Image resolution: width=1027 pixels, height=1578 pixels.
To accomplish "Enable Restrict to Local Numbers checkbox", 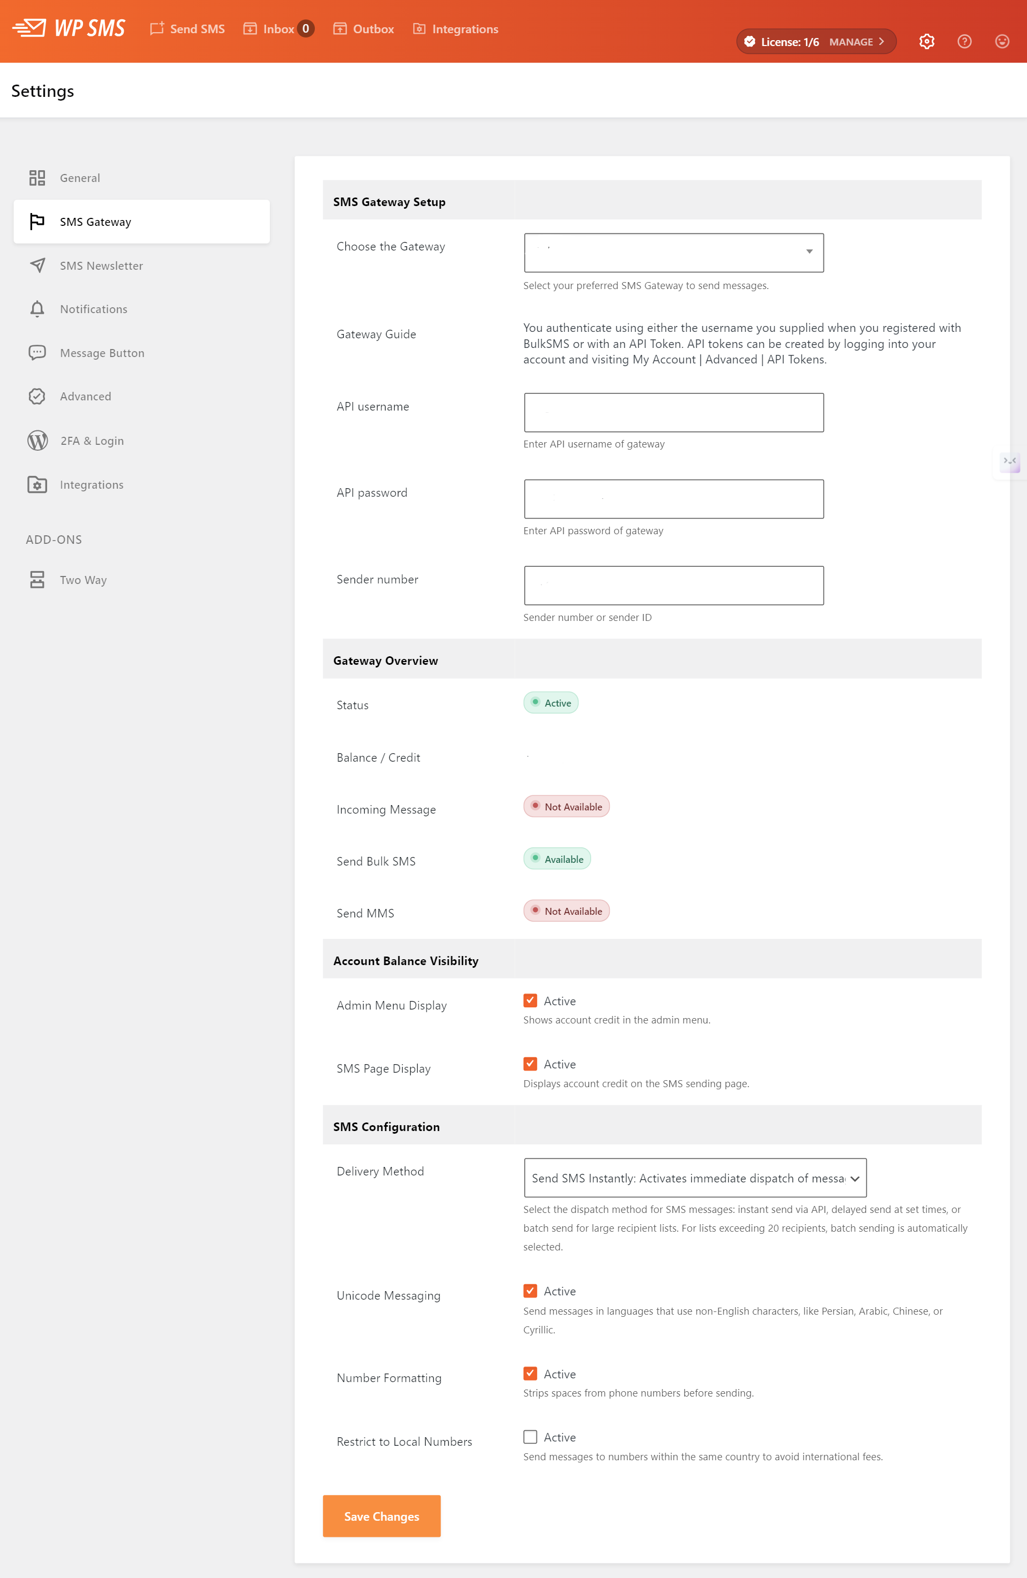I will pyautogui.click(x=530, y=1437).
